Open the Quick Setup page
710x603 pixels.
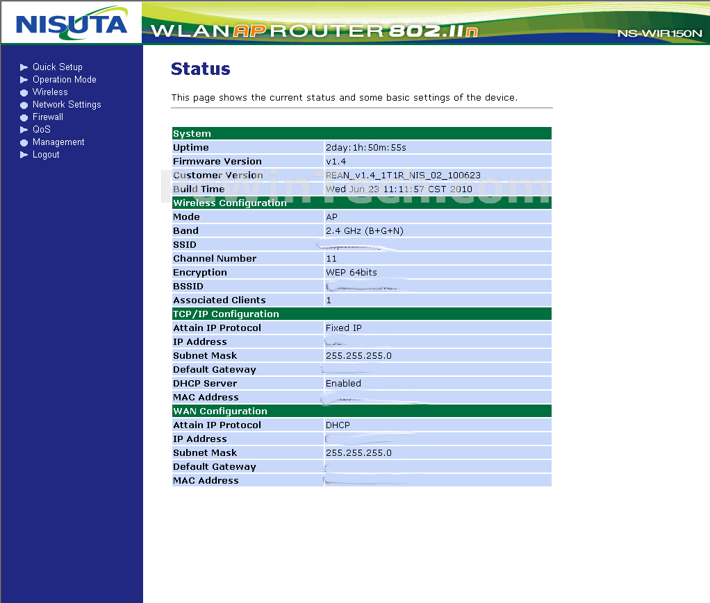pos(58,67)
